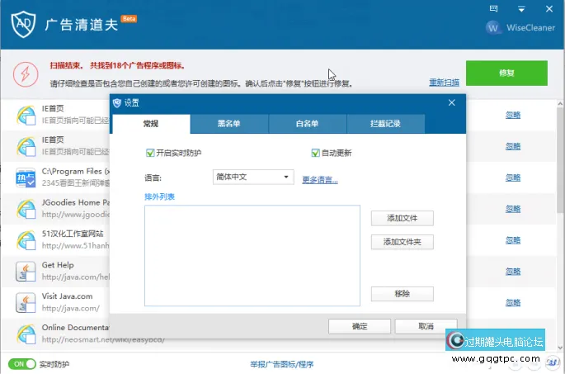Click 忽略 for the C:\Program Files row
This screenshot has width=565, height=374.
pyautogui.click(x=513, y=178)
